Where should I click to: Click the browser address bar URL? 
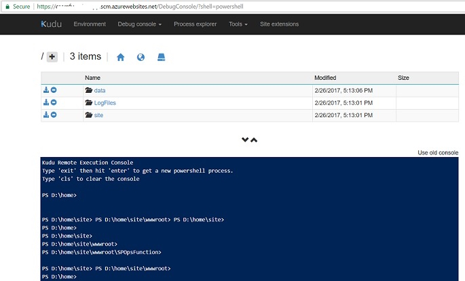140,7
